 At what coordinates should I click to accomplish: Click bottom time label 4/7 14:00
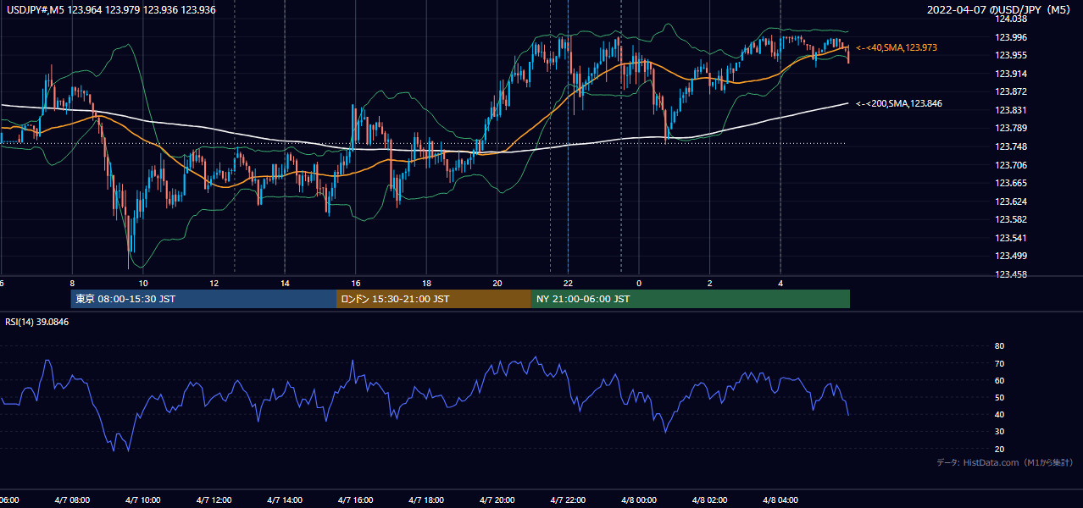[x=285, y=500]
